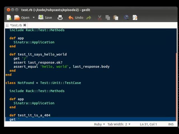Open the Tab Width dropdown
179x134 pixels.
[119, 124]
